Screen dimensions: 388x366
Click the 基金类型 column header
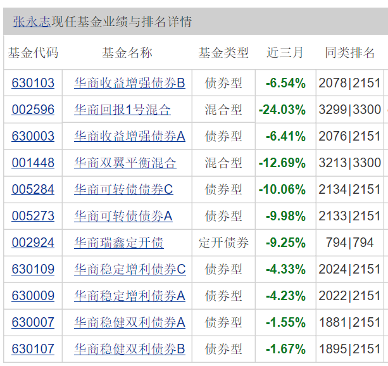223,53
